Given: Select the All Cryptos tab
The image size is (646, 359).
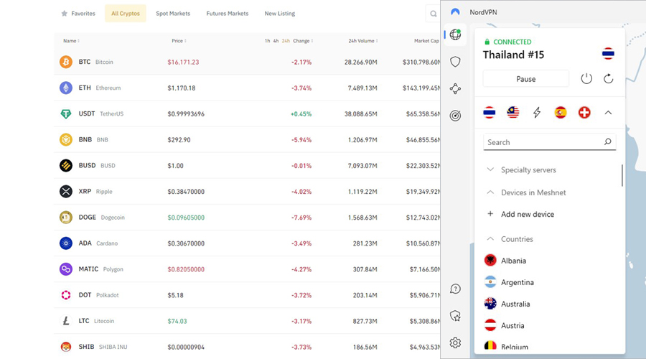Looking at the screenshot, I should pos(125,14).
